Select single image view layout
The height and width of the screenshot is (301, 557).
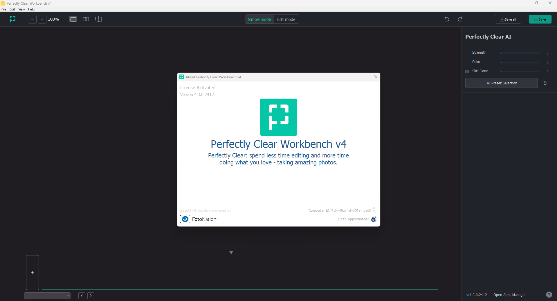click(73, 19)
